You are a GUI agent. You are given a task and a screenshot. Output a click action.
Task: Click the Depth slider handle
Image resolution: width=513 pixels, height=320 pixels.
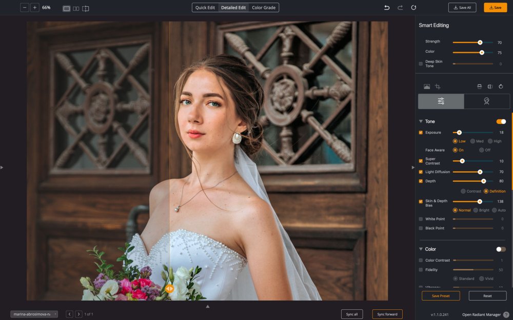484,181
